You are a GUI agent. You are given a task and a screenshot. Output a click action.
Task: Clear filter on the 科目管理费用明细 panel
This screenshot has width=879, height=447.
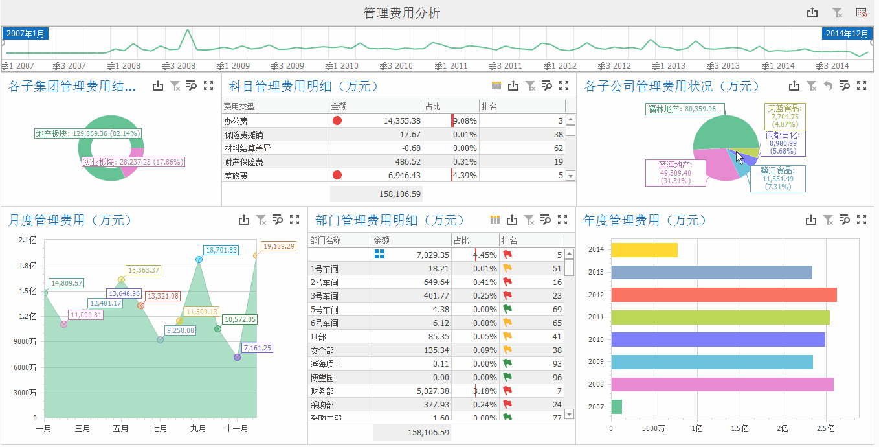530,86
